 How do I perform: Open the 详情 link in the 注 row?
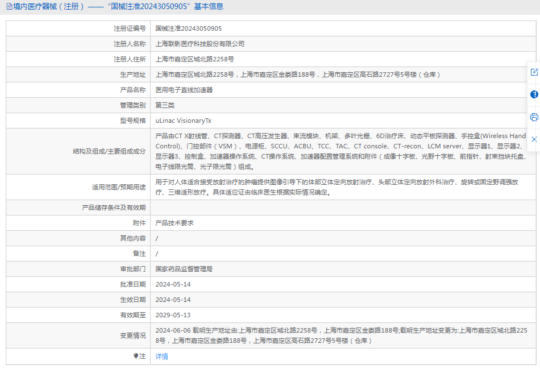click(161, 356)
